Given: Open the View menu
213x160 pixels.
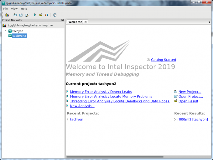Looking at the screenshot, I should point(14,9).
